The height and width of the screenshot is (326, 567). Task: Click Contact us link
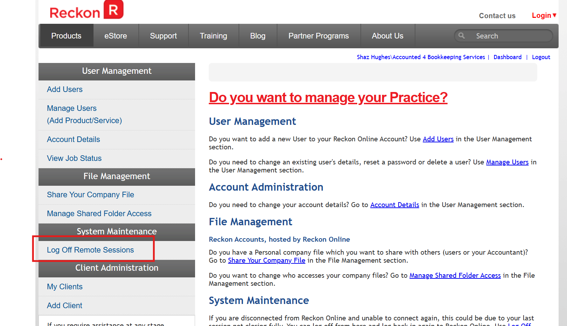[x=497, y=16]
